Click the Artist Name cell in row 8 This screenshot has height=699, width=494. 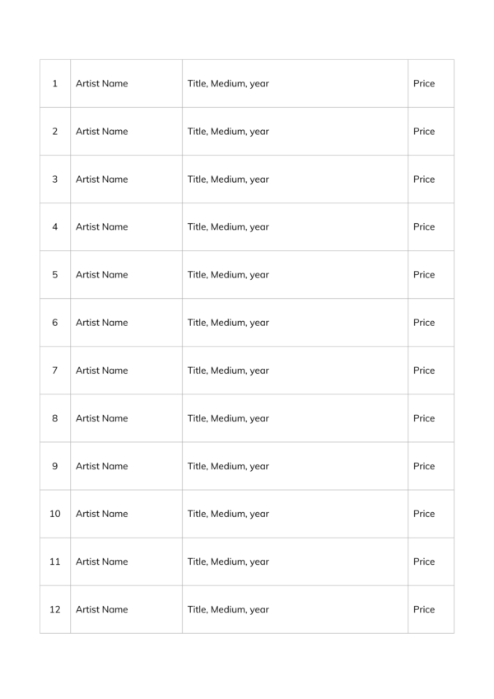click(x=126, y=418)
